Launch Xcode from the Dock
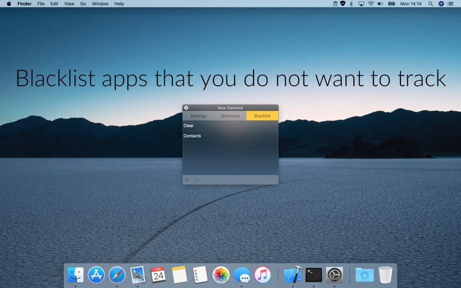The width and height of the screenshot is (461, 288). [293, 275]
